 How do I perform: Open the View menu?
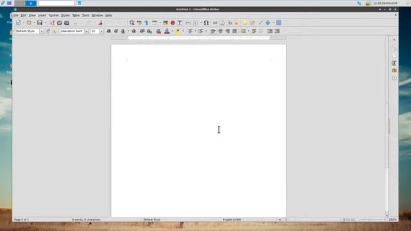tap(32, 15)
